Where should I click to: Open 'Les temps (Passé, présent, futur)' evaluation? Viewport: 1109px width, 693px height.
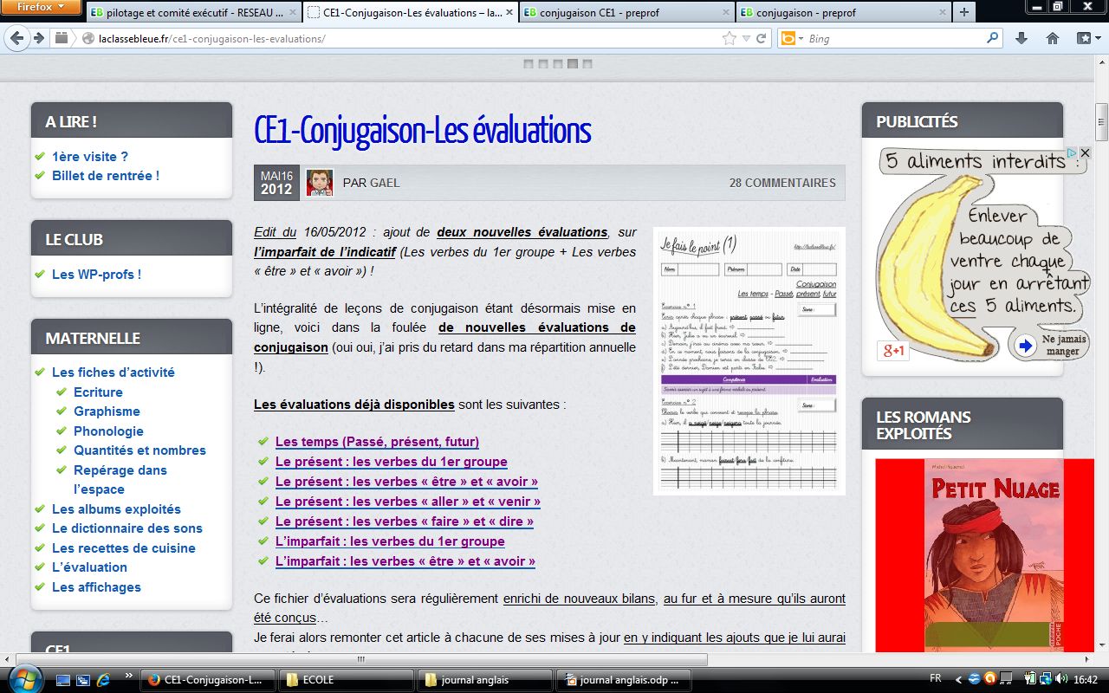click(377, 442)
